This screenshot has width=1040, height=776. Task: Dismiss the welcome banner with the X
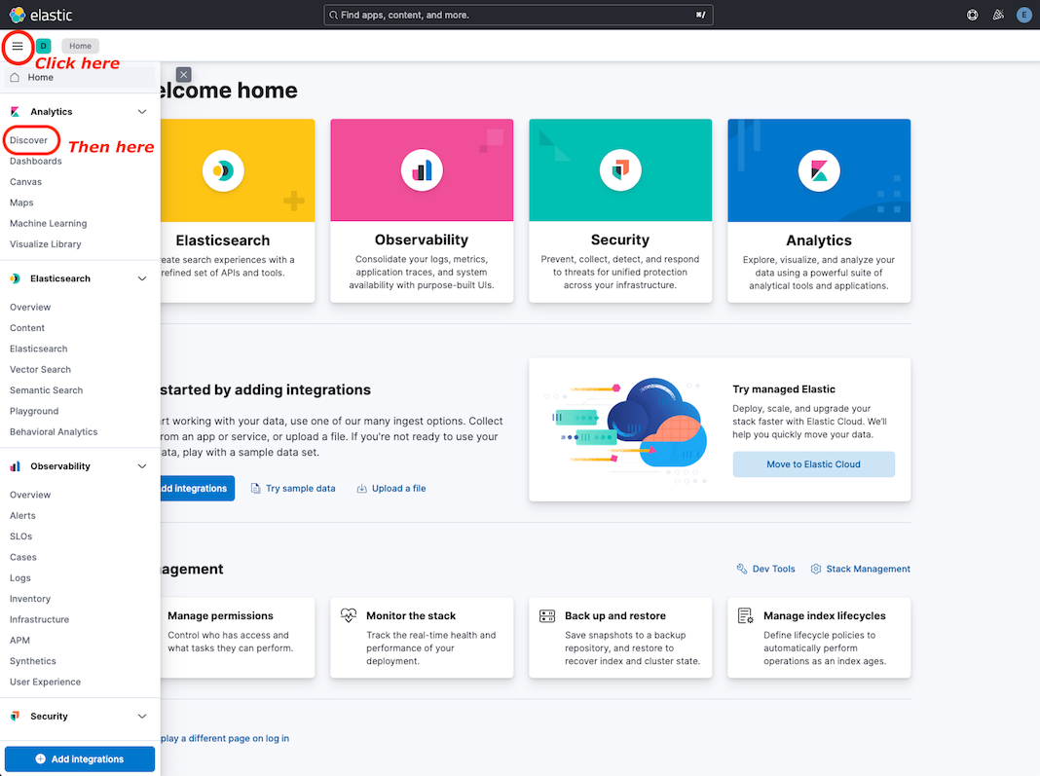183,74
